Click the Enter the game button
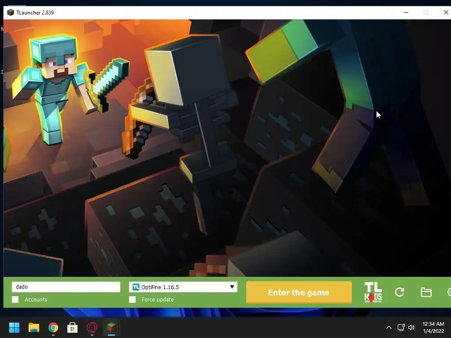 [x=299, y=292]
